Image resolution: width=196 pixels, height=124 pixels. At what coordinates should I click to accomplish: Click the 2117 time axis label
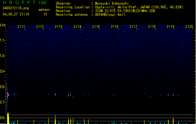point(133,26)
